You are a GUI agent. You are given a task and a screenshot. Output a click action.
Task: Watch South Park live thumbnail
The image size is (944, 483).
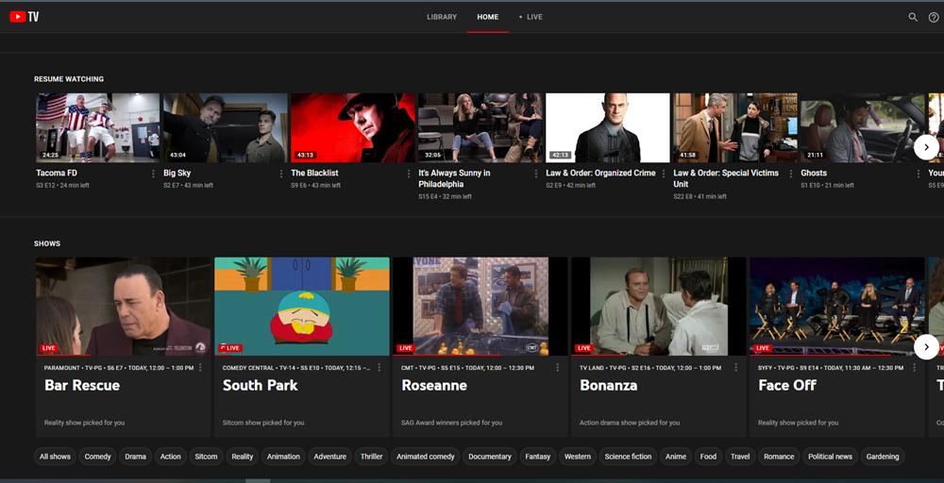pyautogui.click(x=302, y=307)
